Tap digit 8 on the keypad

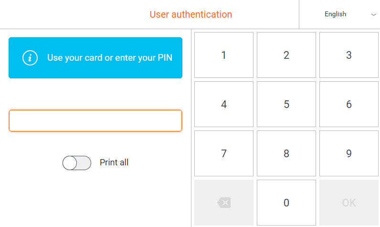286,153
